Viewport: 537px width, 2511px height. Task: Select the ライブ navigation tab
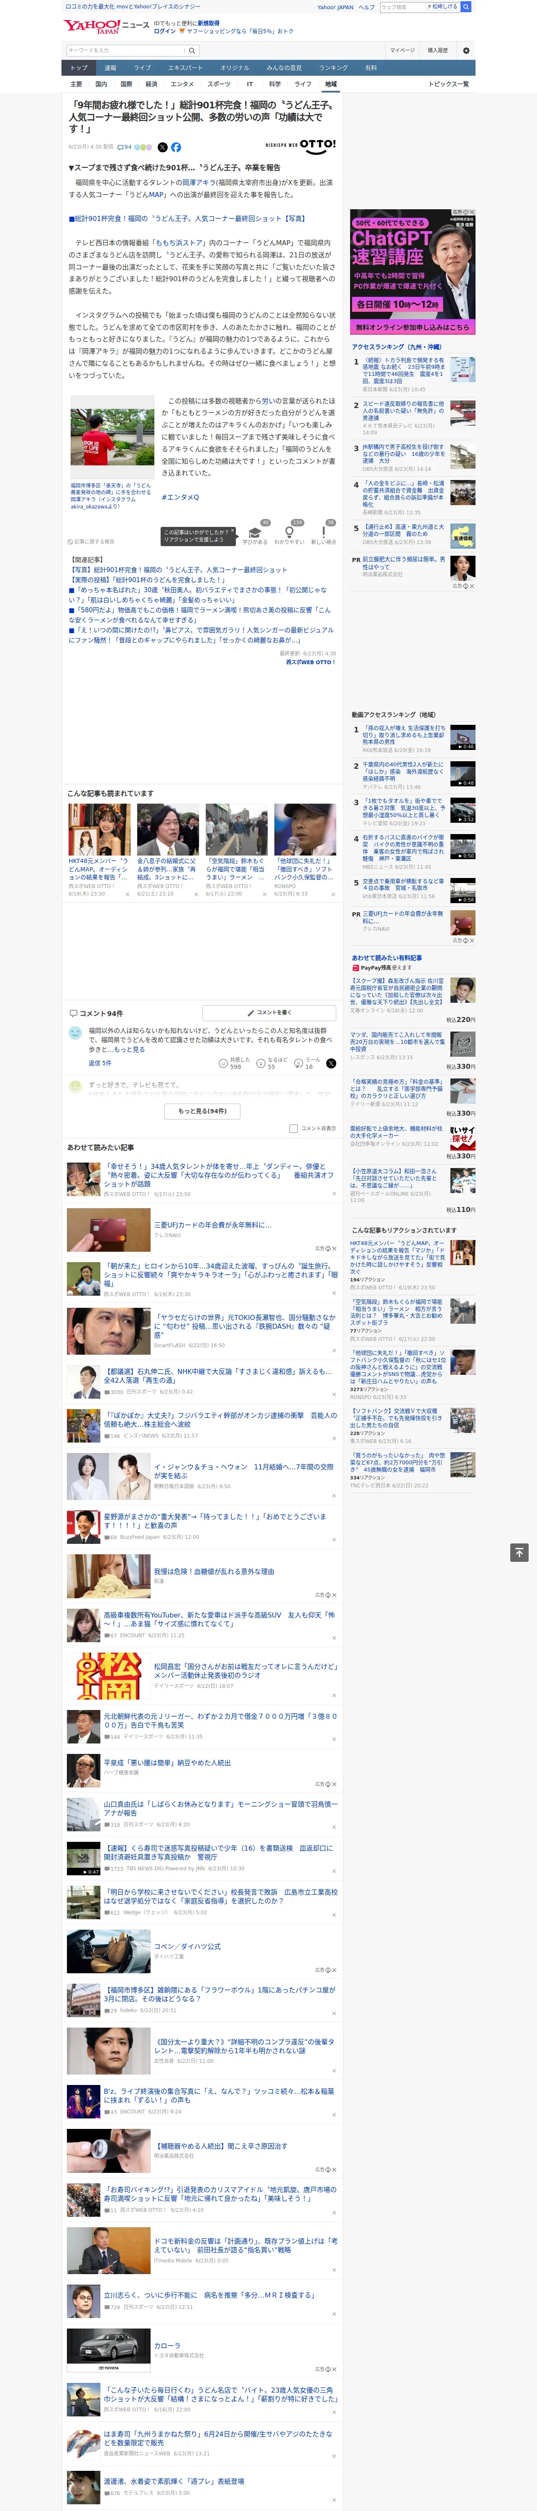click(x=142, y=68)
